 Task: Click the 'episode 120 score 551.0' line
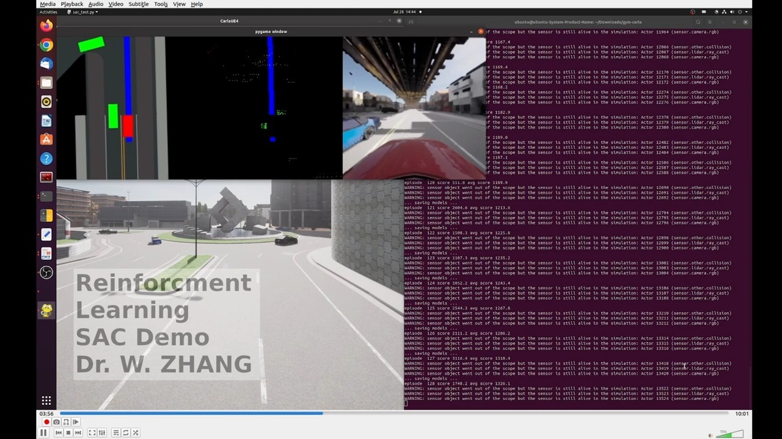coord(456,182)
